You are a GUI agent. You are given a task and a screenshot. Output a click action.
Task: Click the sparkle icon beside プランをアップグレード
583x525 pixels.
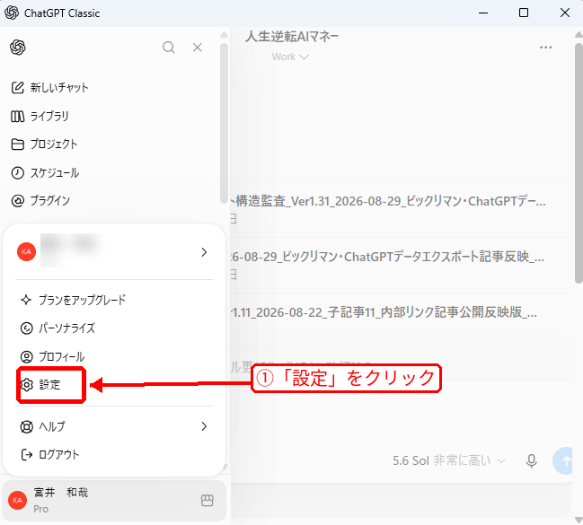(x=26, y=300)
